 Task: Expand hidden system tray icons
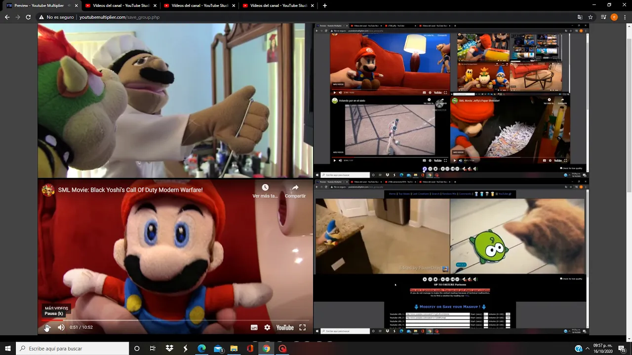tap(588, 349)
